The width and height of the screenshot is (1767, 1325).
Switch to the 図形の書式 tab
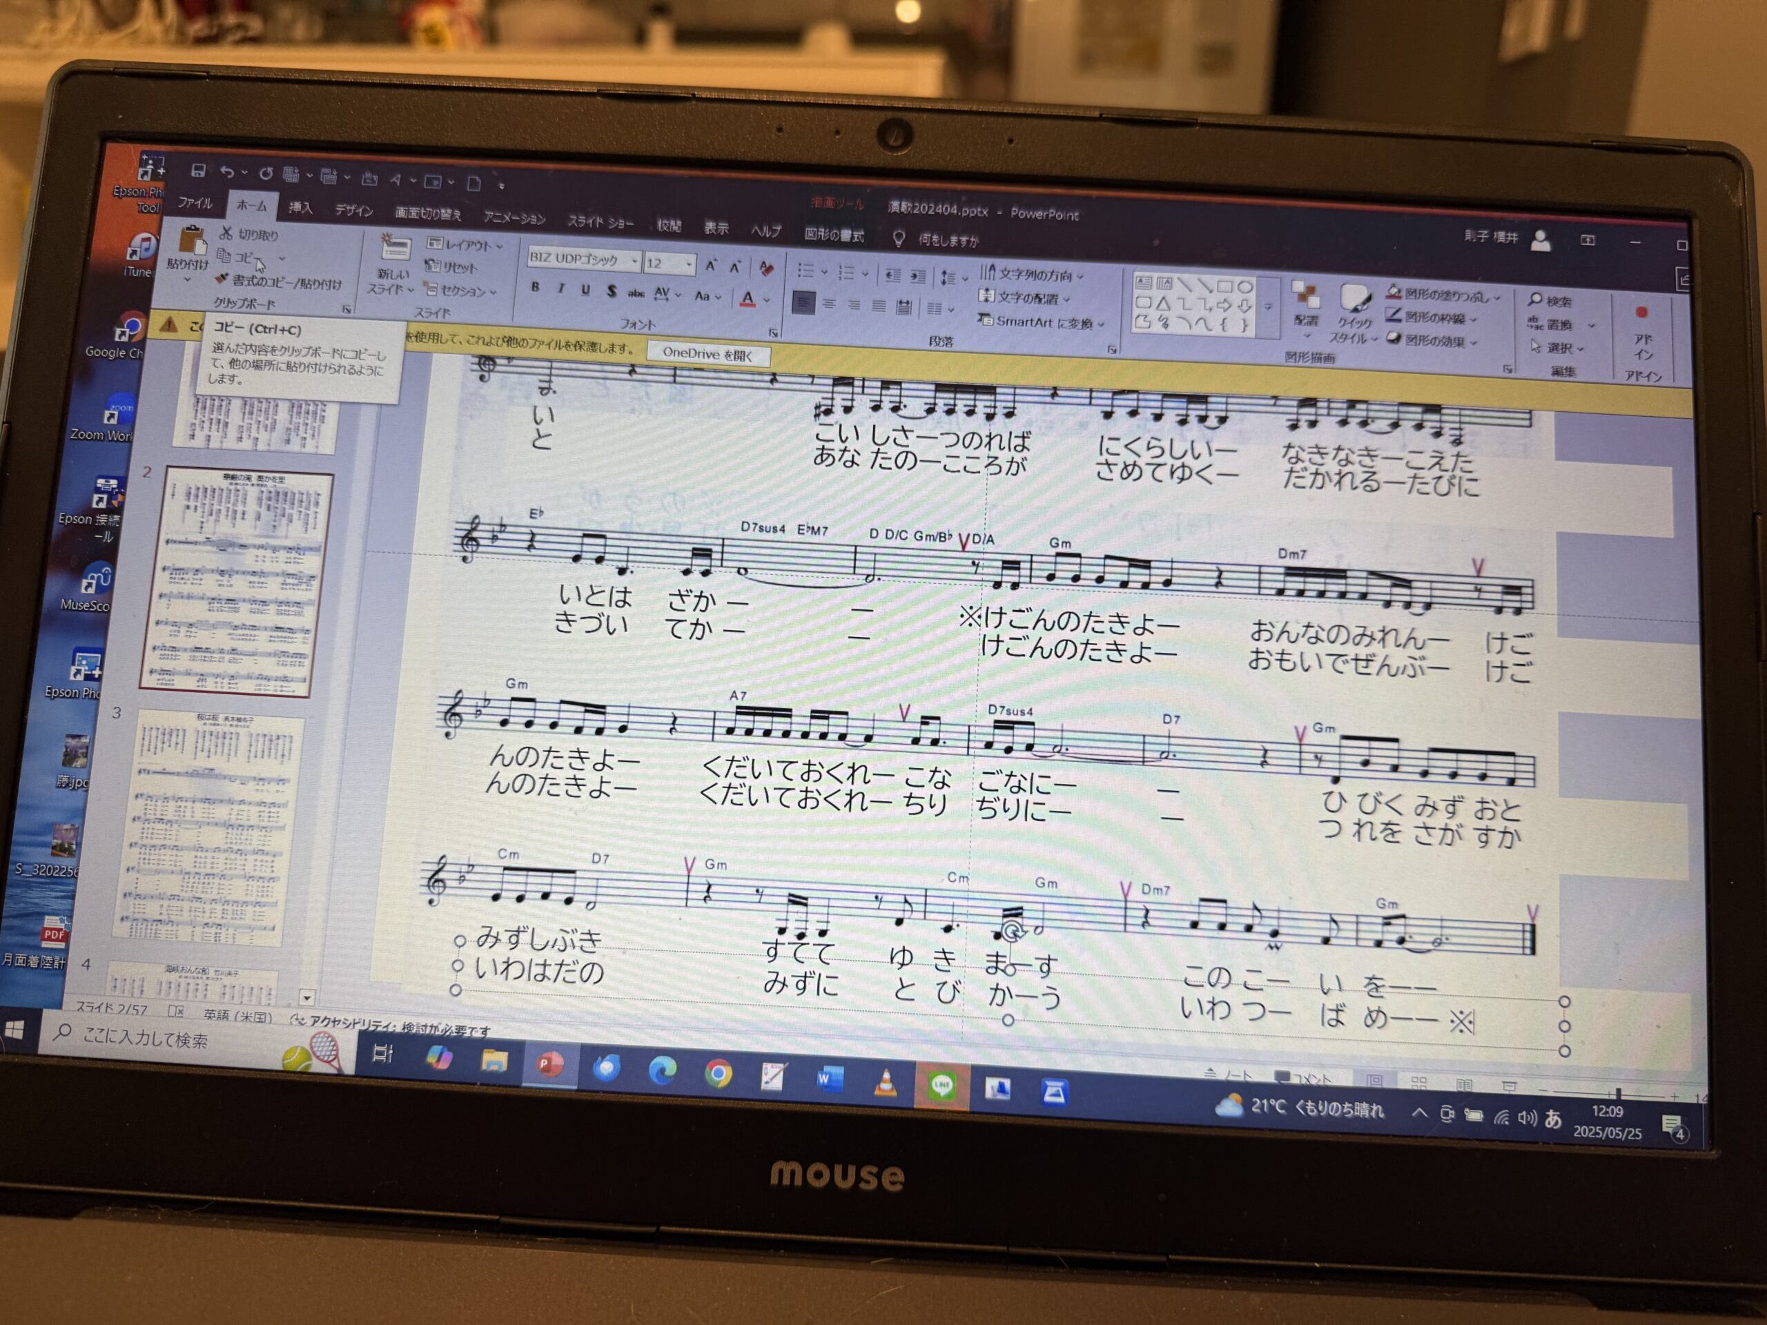[834, 234]
